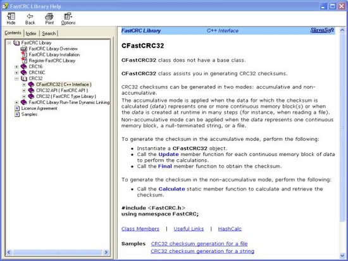Click the License Agreement page icon
The image size is (348, 261).
coord(17,109)
